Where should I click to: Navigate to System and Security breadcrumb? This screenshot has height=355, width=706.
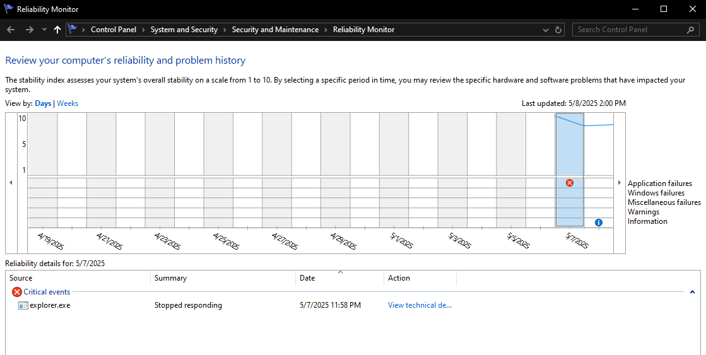(184, 30)
